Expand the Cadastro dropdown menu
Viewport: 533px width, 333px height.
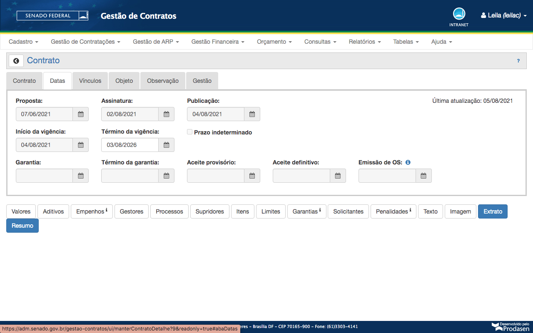(x=23, y=42)
